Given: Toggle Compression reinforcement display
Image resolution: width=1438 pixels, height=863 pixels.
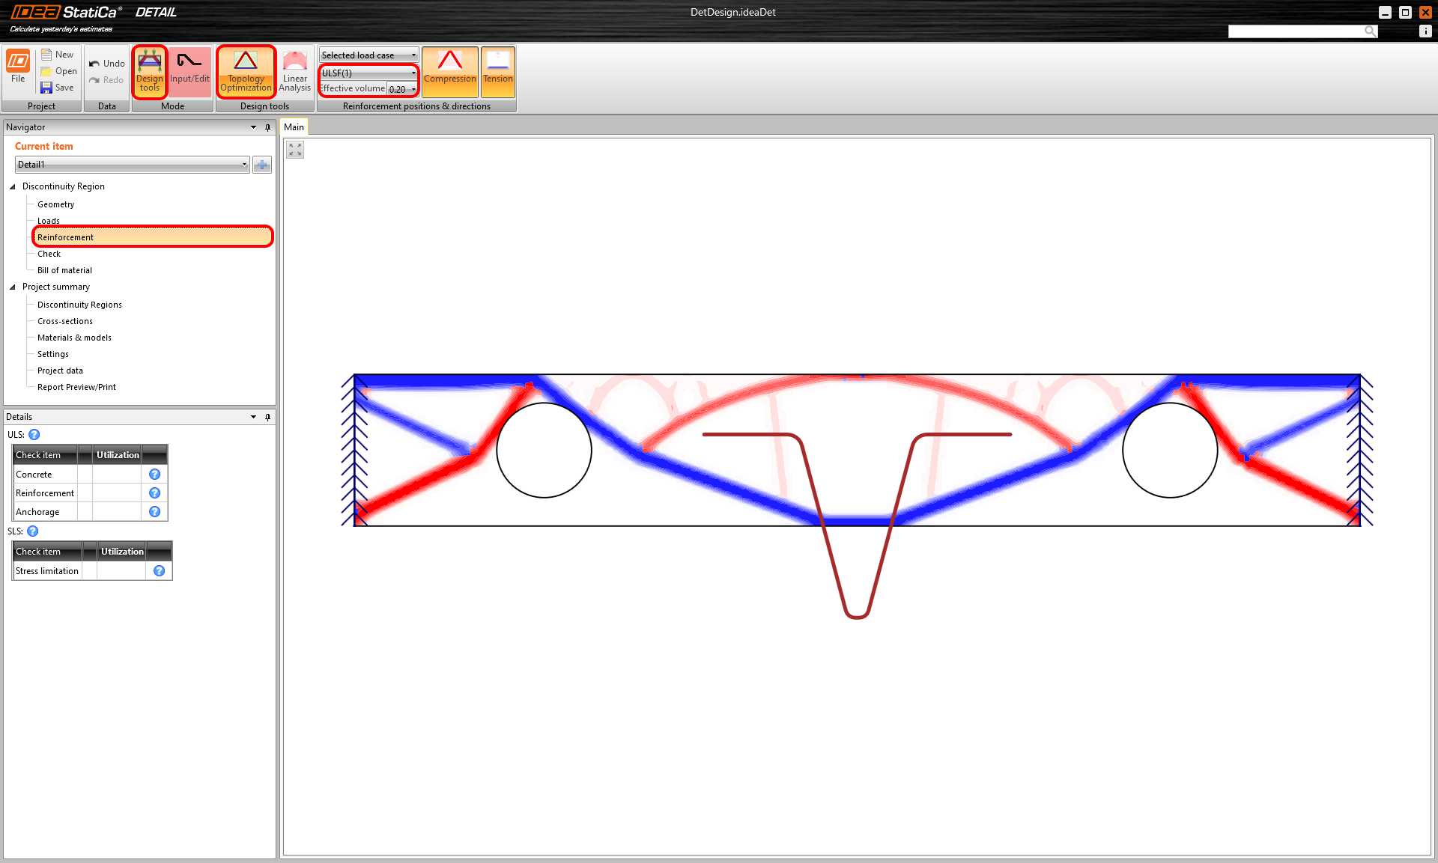Looking at the screenshot, I should pyautogui.click(x=449, y=71).
